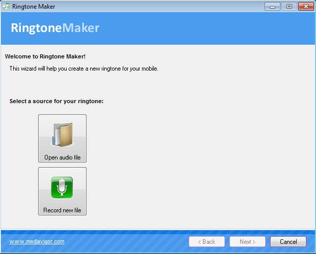Maximize the Ringtone Maker window

[x=289, y=7]
